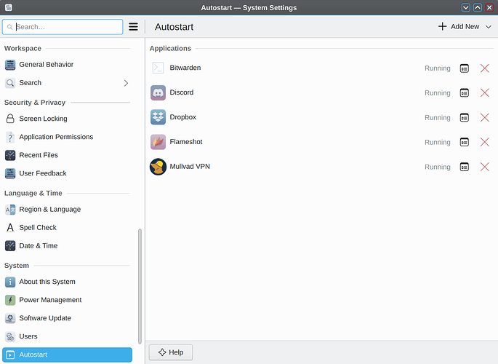Image resolution: width=498 pixels, height=364 pixels.
Task: Click the Application Permissions icon
Action: [10, 137]
